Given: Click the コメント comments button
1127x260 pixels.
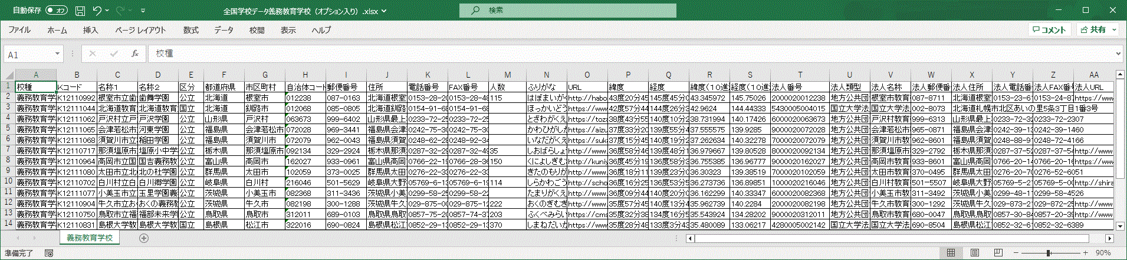Looking at the screenshot, I should 1050,29.
